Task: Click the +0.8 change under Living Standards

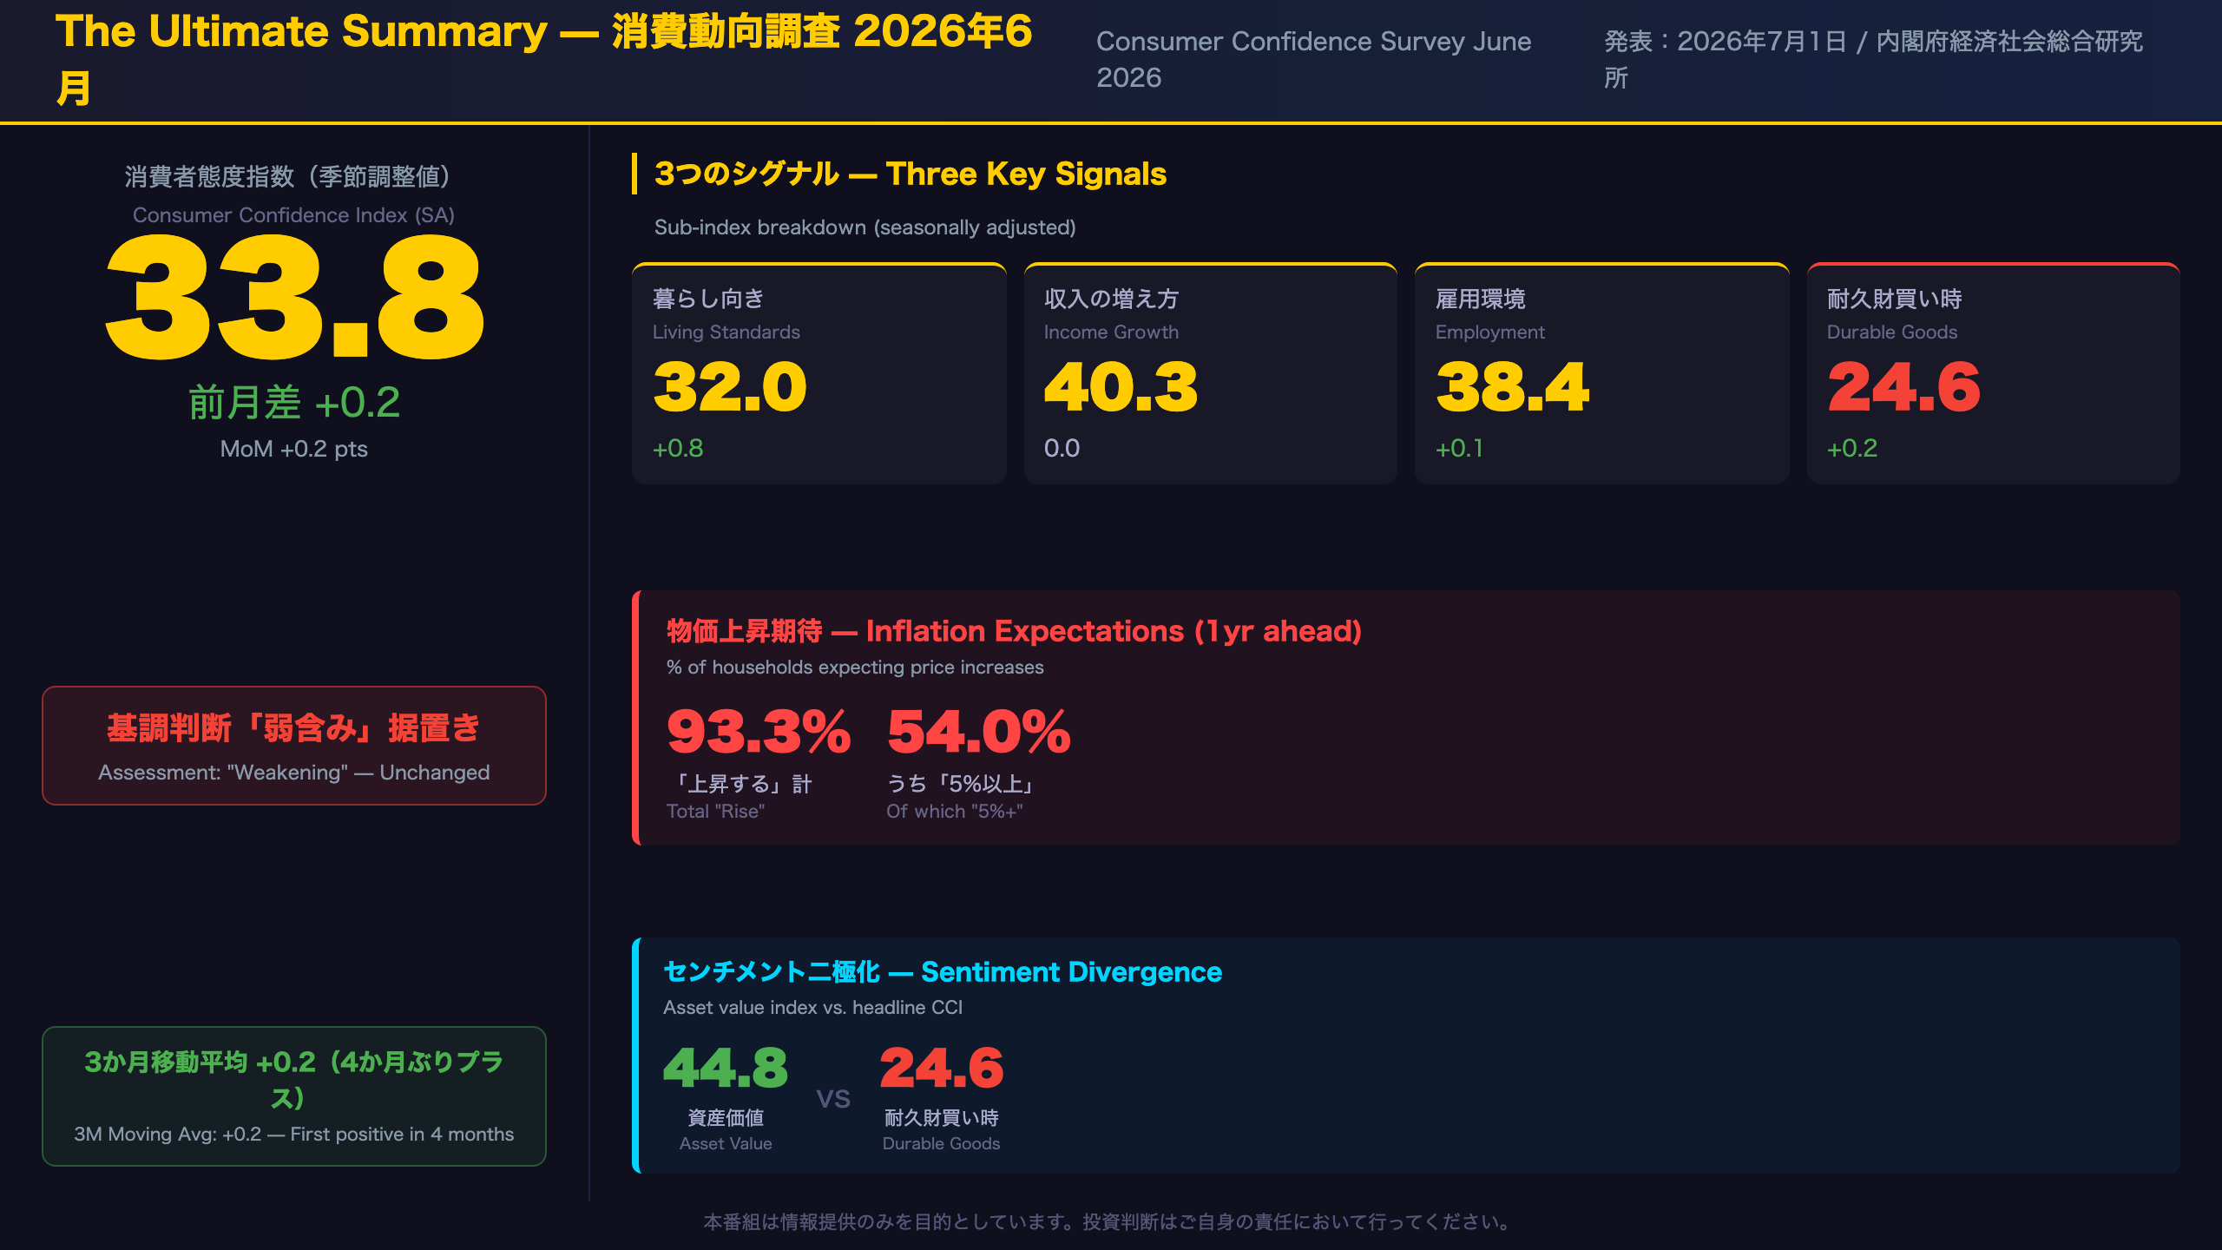Action: [678, 449]
